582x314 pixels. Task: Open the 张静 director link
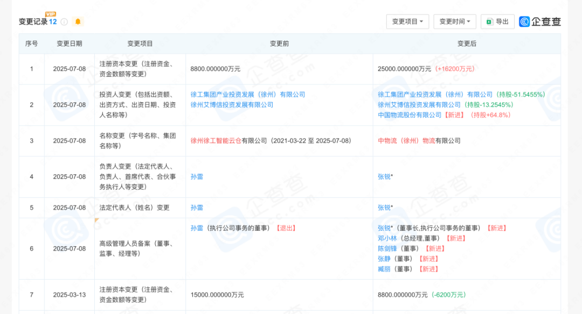click(384, 259)
